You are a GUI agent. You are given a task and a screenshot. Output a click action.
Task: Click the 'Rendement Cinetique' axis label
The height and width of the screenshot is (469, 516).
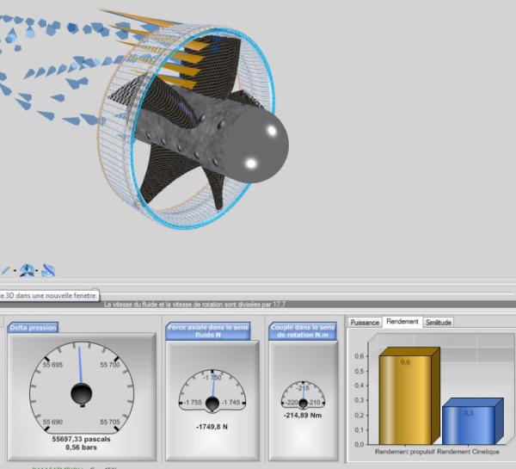click(x=468, y=452)
